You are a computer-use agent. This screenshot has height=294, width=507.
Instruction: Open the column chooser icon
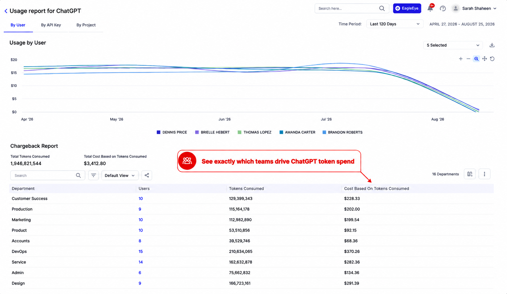(x=470, y=174)
